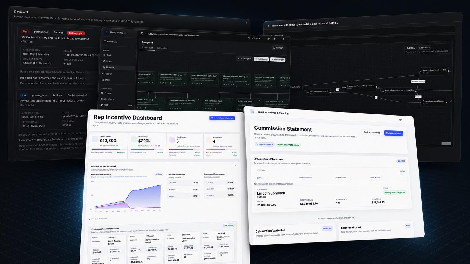Open the Finance Dashboard screen card

coord(172,79)
